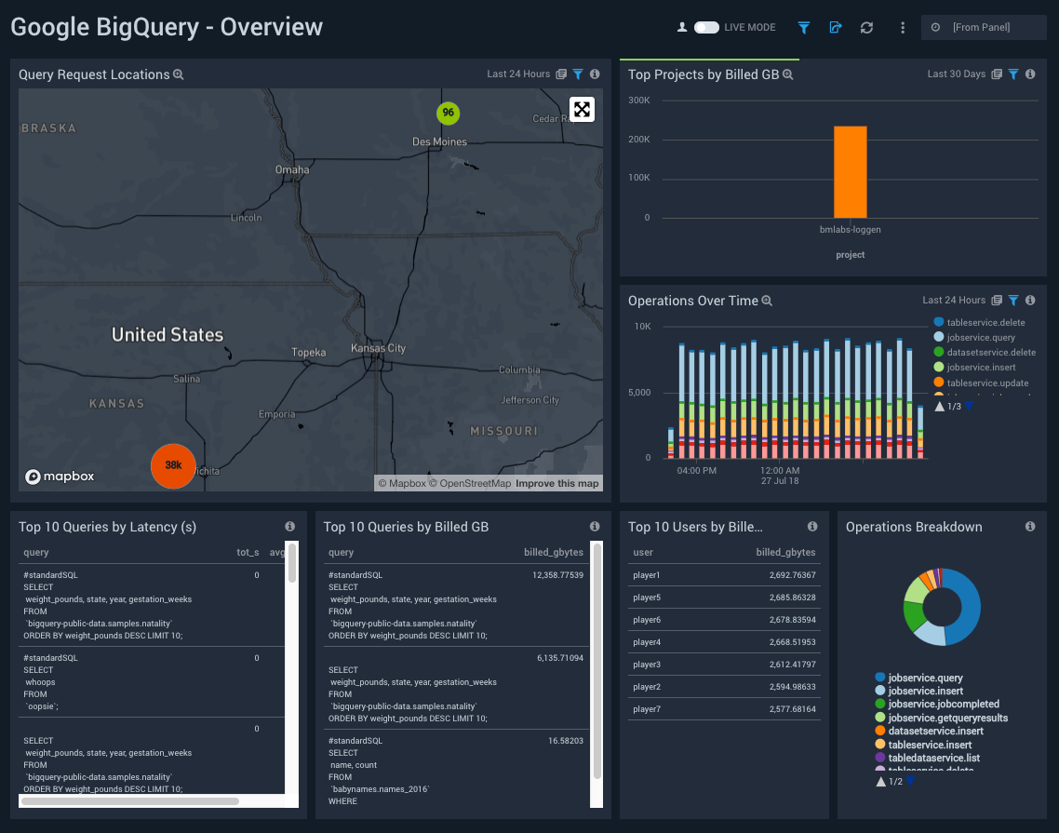The image size is (1059, 833).
Task: Click the fullscreen expand icon on the map
Action: point(583,109)
